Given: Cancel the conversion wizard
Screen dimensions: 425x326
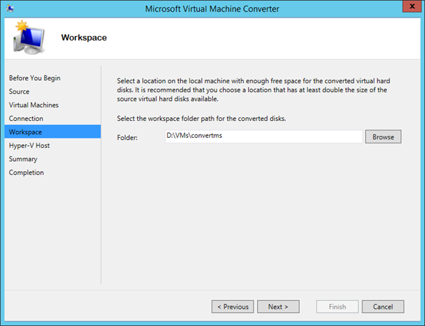Looking at the screenshot, I should tap(383, 306).
